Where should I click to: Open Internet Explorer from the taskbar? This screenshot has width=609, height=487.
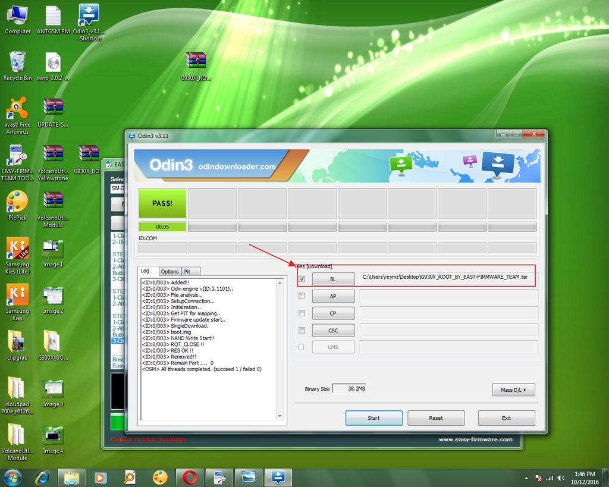(x=42, y=477)
